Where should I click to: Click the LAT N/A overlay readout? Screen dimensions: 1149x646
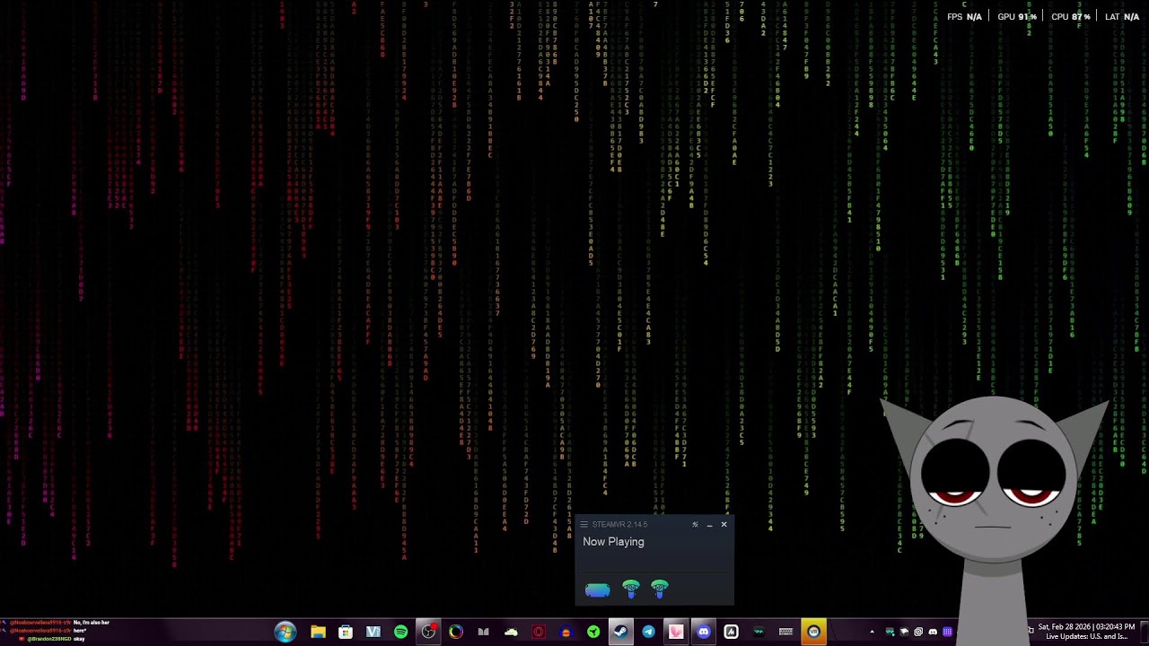point(1122,17)
